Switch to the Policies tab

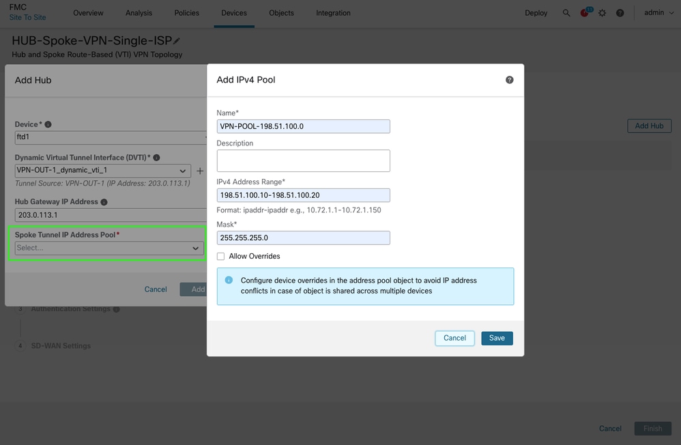(187, 13)
